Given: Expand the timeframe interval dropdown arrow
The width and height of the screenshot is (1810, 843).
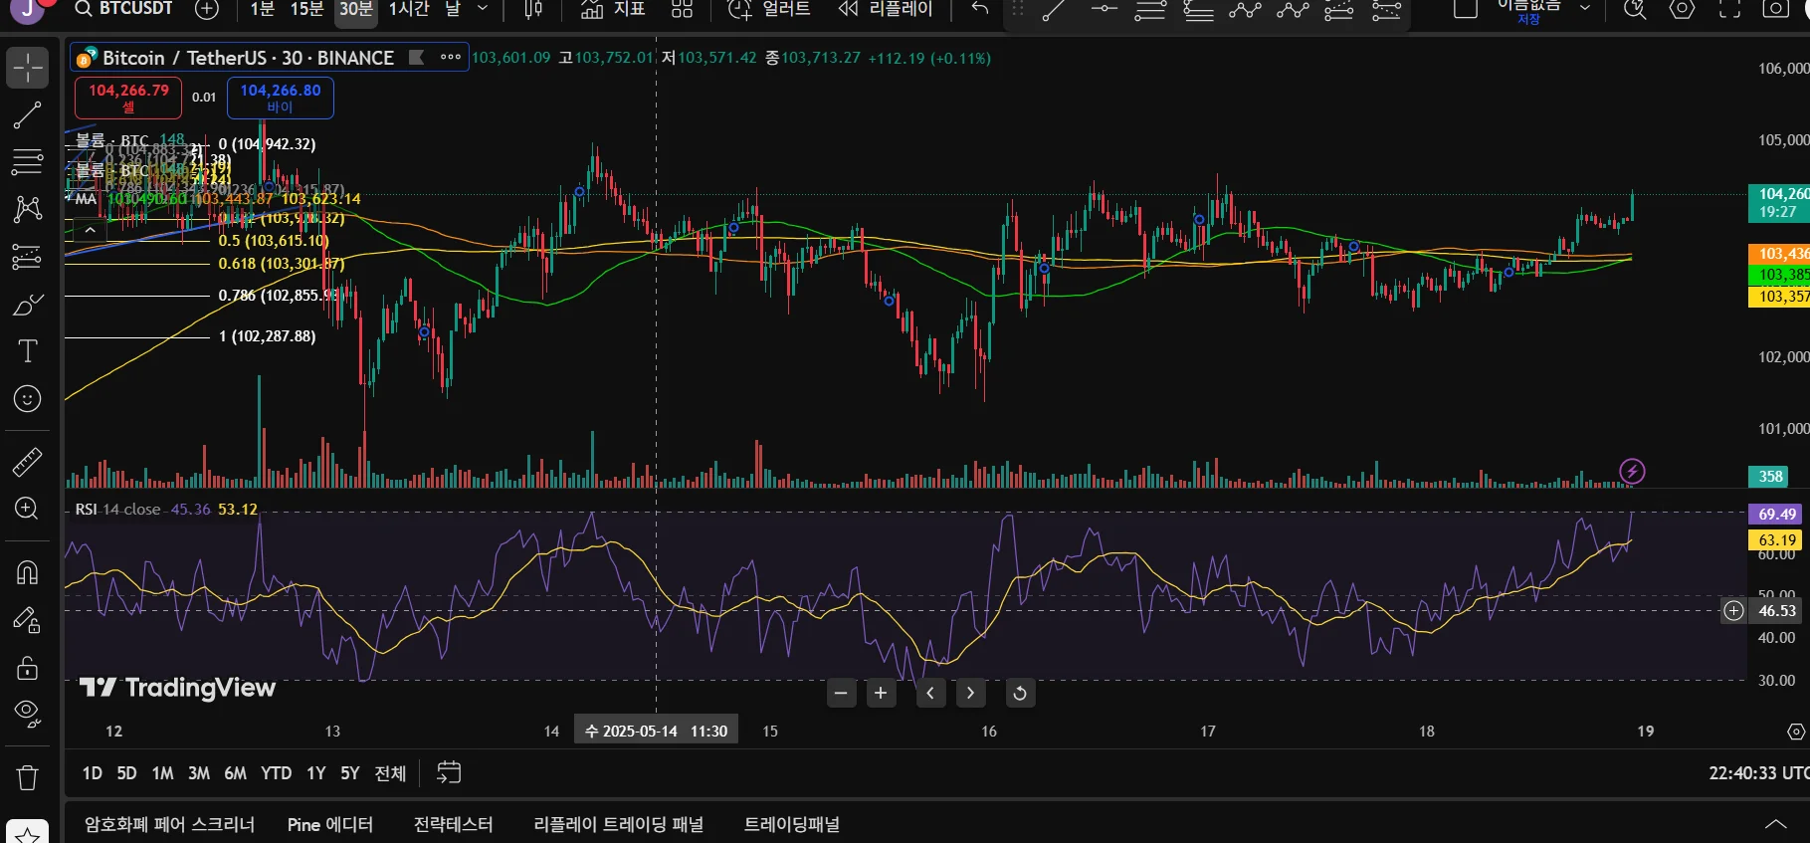Looking at the screenshot, I should point(483,9).
